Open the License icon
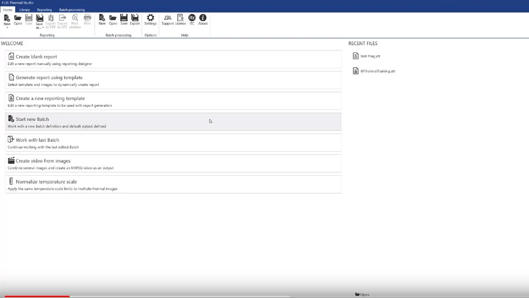The height and width of the screenshot is (298, 529). 180,19
